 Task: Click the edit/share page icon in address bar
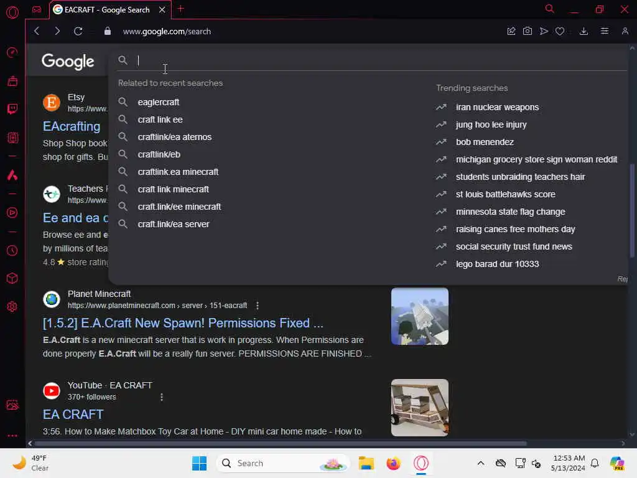tap(511, 31)
